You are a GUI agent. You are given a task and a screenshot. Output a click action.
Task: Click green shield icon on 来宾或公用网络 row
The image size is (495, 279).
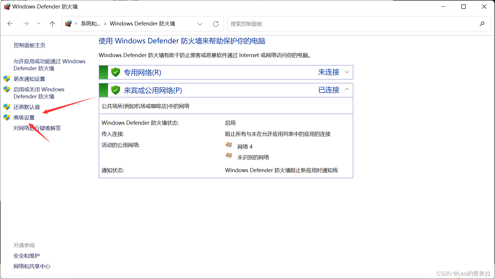pyautogui.click(x=116, y=90)
